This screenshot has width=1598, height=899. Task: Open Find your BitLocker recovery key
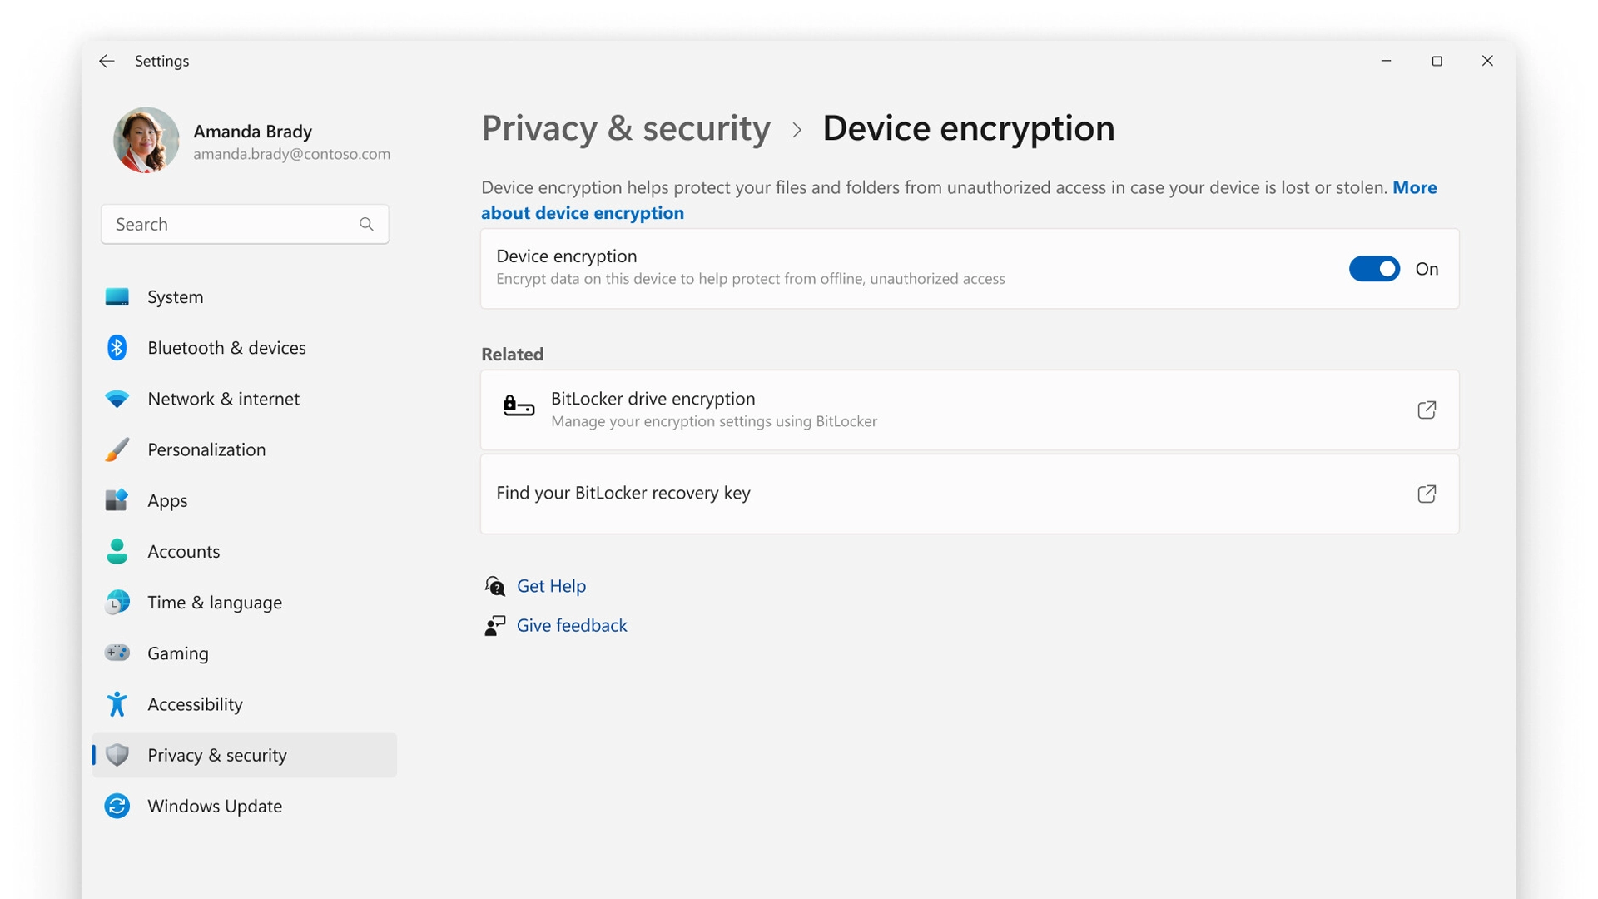(1427, 494)
